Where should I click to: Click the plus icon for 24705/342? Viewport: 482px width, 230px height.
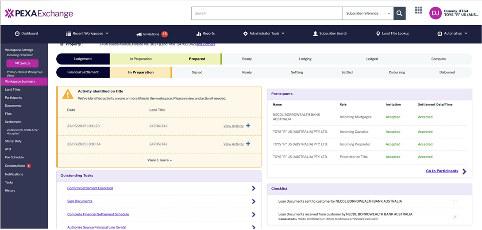[x=248, y=144]
